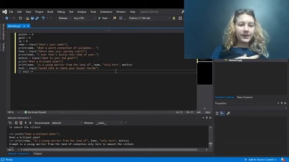Click the icon right of Start button
289x162 pixels.
click(x=114, y=18)
